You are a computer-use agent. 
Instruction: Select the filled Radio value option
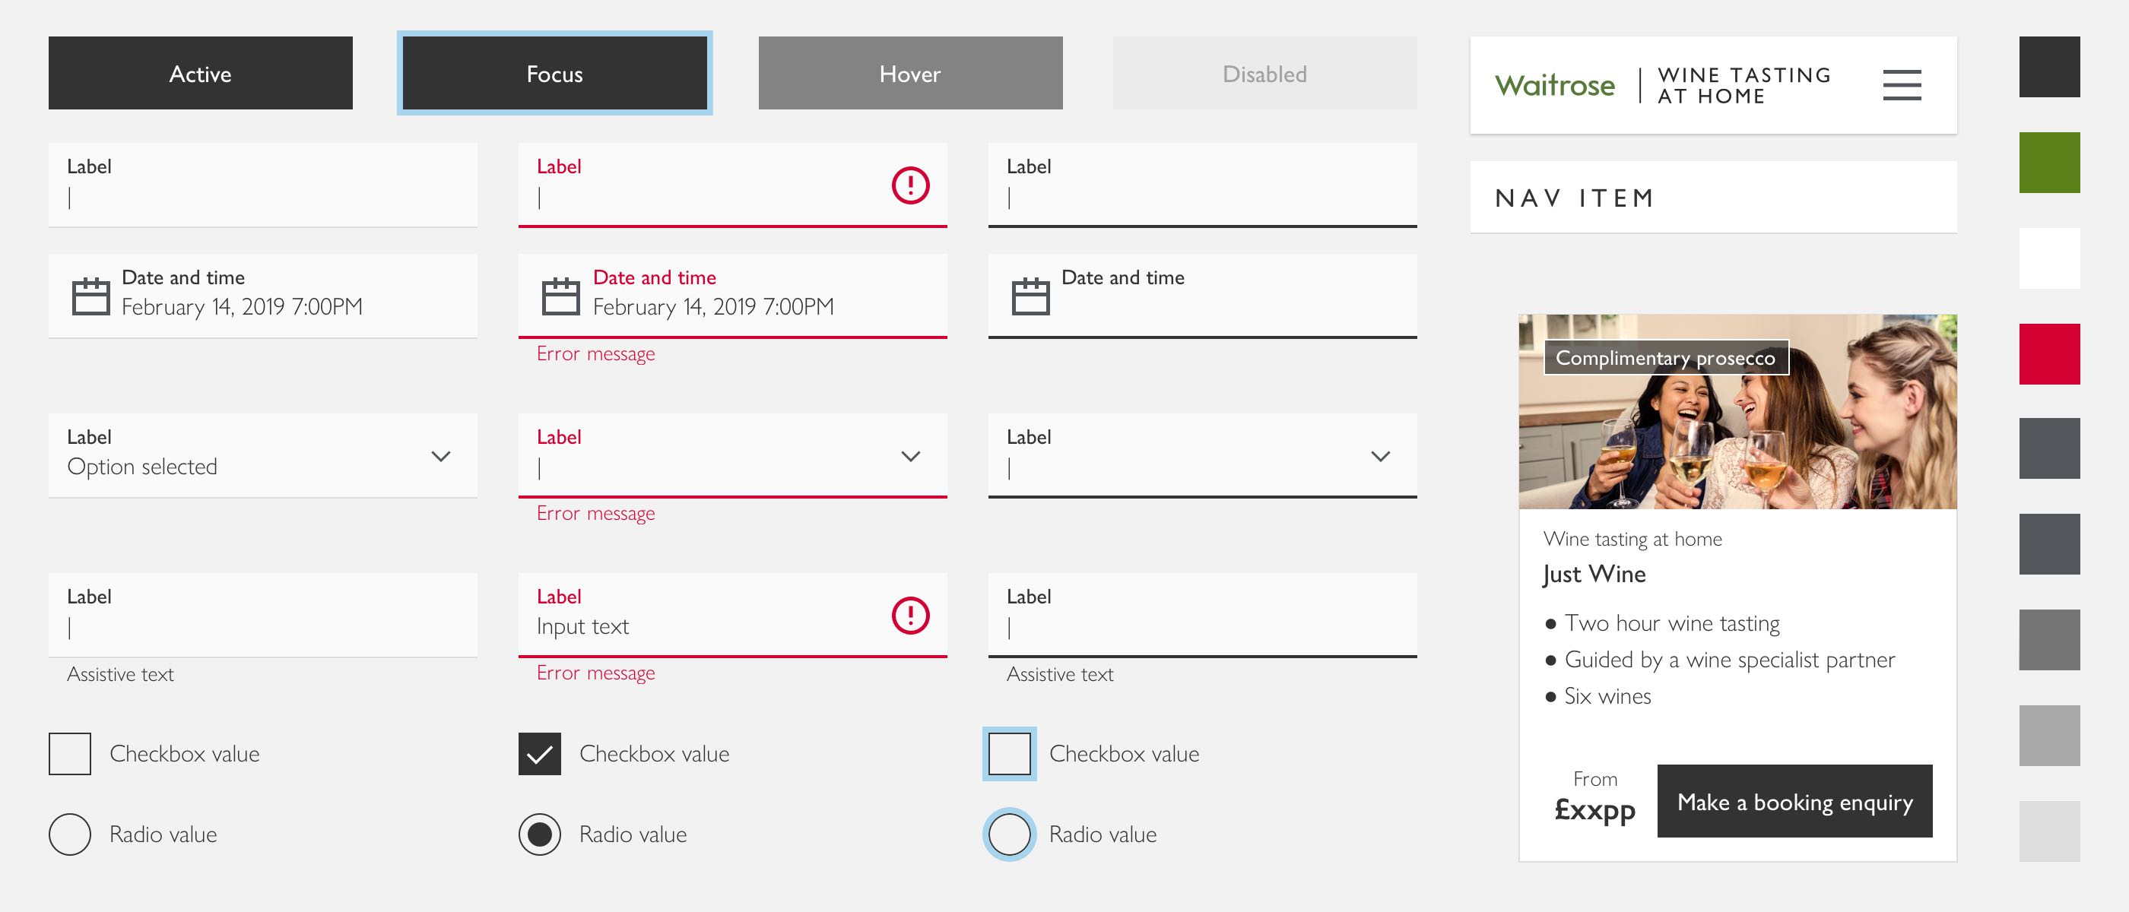coord(540,834)
